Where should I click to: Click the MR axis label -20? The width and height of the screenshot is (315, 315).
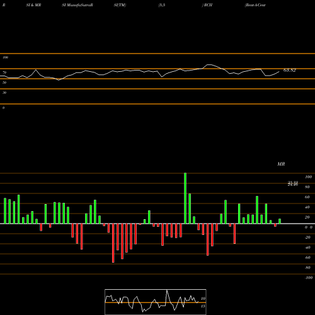[x=307, y=238]
